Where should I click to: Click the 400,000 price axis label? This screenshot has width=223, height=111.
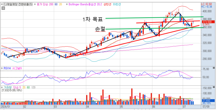click(x=207, y=11)
